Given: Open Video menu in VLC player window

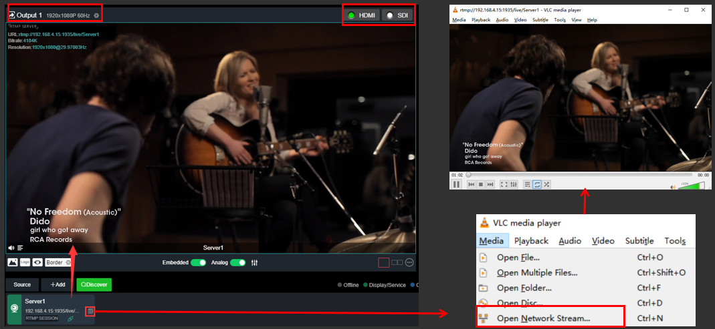Looking at the screenshot, I should 520,20.
